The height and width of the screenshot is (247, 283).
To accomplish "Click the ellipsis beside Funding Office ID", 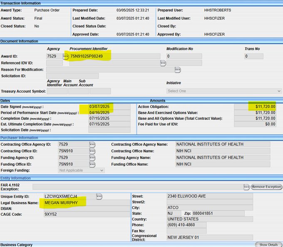I will [x=92, y=165].
